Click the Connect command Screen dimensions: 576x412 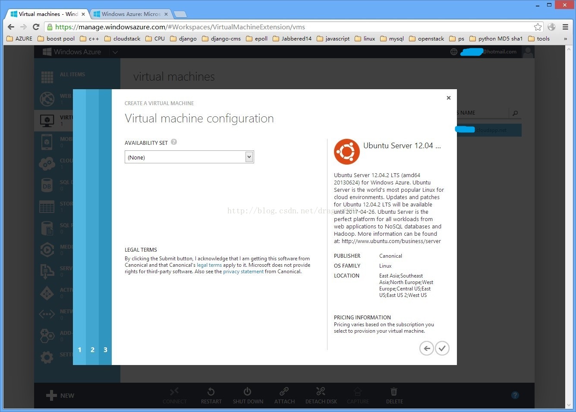click(175, 396)
